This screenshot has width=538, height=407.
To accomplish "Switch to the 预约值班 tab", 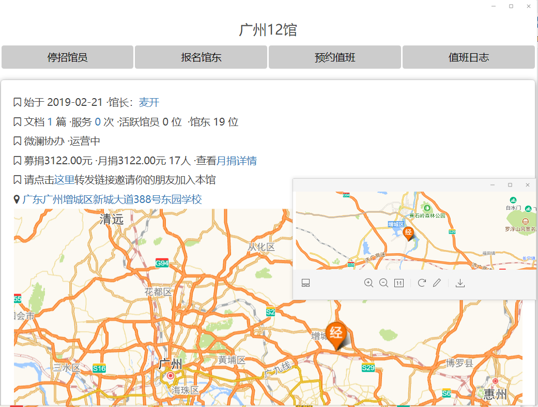I will 335,57.
